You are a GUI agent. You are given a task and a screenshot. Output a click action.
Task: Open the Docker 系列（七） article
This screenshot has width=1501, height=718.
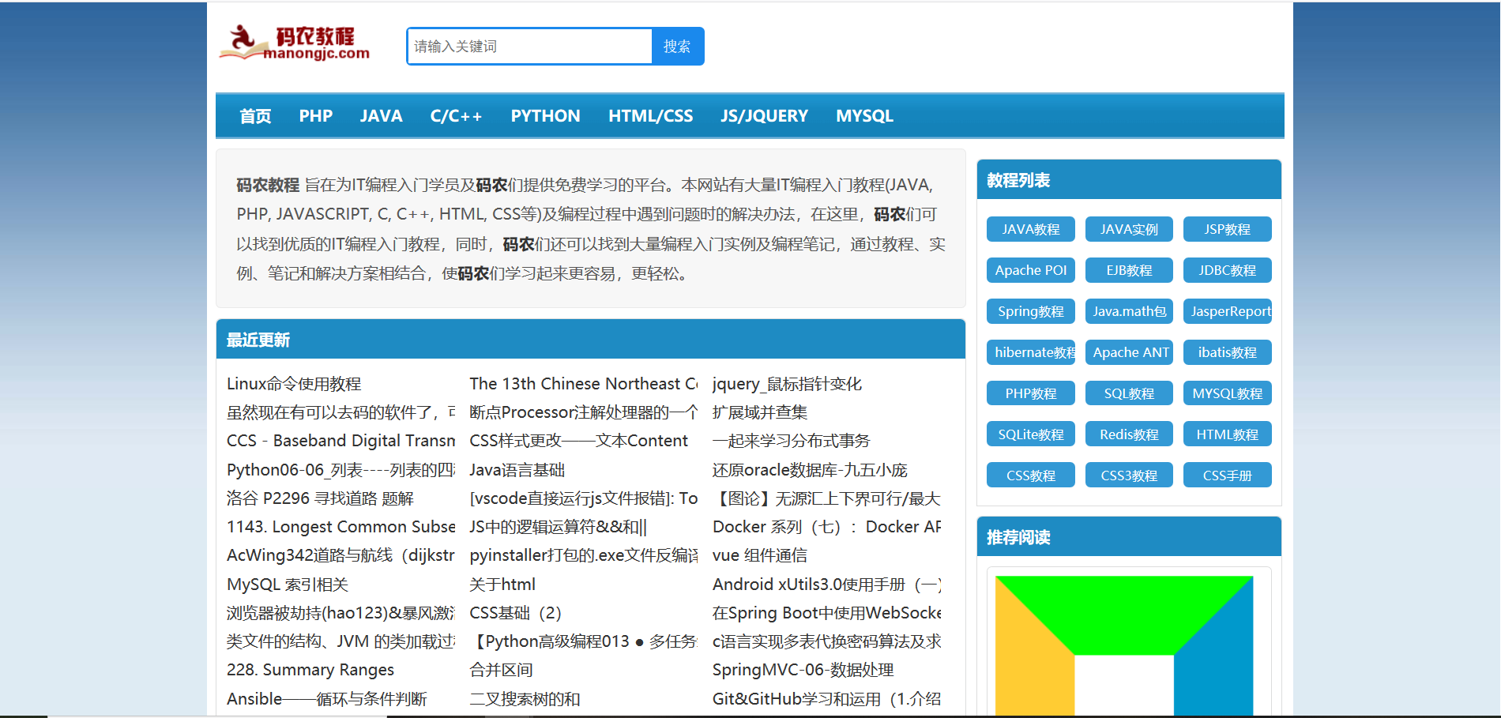(822, 527)
